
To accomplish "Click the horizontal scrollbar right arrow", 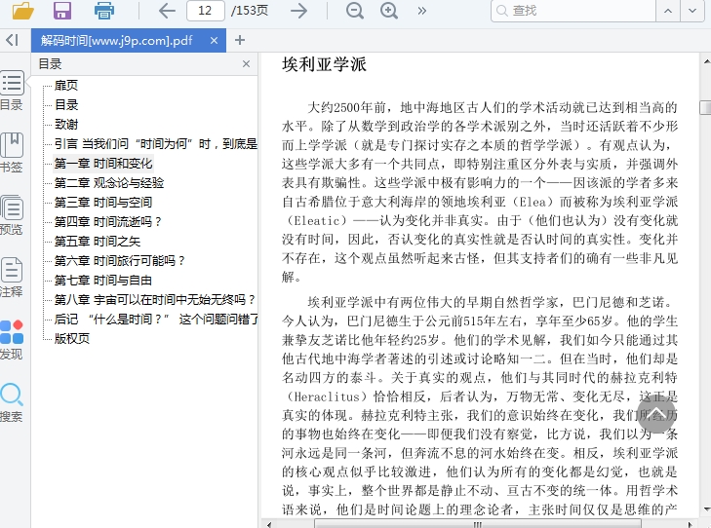I will tap(691, 524).
